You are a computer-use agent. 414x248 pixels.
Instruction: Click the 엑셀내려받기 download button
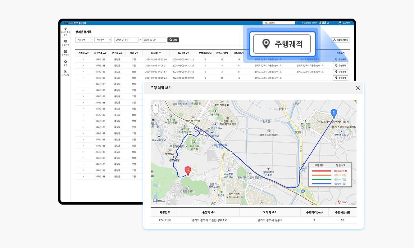tap(341, 40)
